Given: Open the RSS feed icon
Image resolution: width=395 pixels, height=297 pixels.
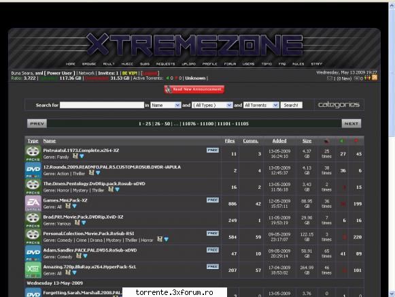Looking at the screenshot, I should point(375,78).
